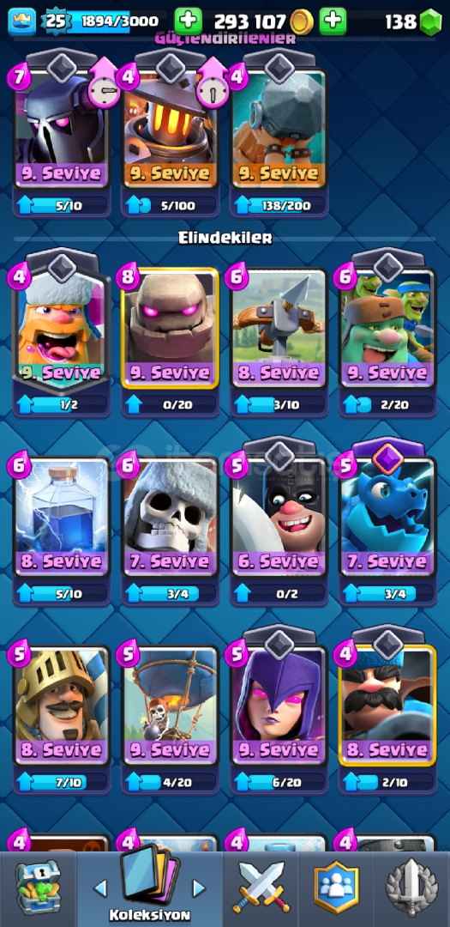Tap the green gem icon
This screenshot has height=927, width=450.
(x=430, y=21)
